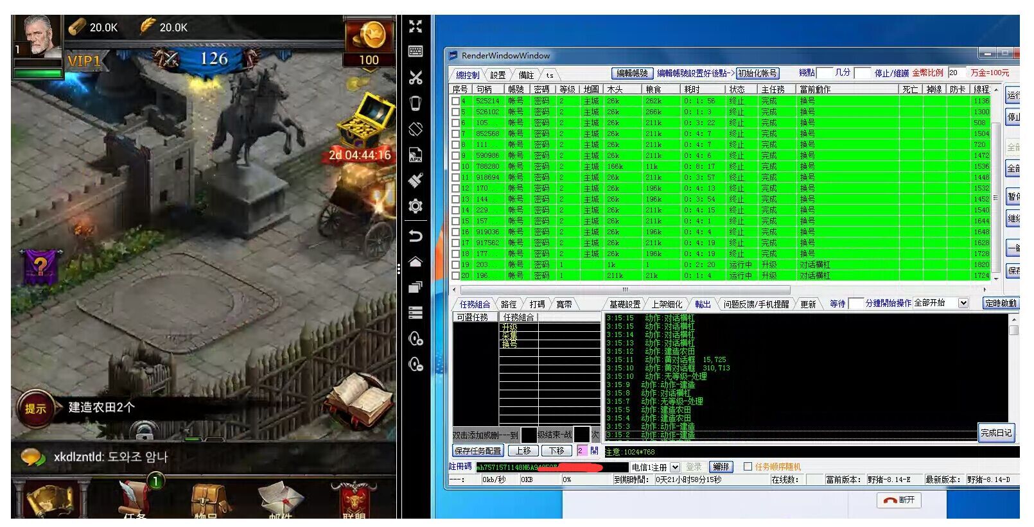1034x527 pixels.
Task: Open the APK install icon
Action: point(416,155)
